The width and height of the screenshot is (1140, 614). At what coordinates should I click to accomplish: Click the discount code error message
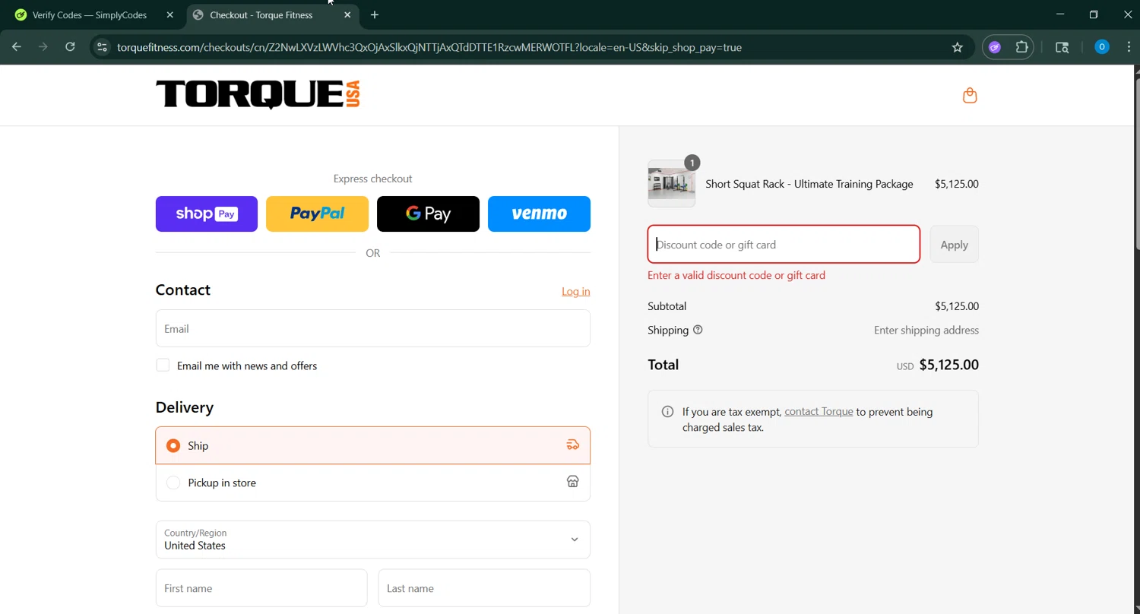click(736, 275)
